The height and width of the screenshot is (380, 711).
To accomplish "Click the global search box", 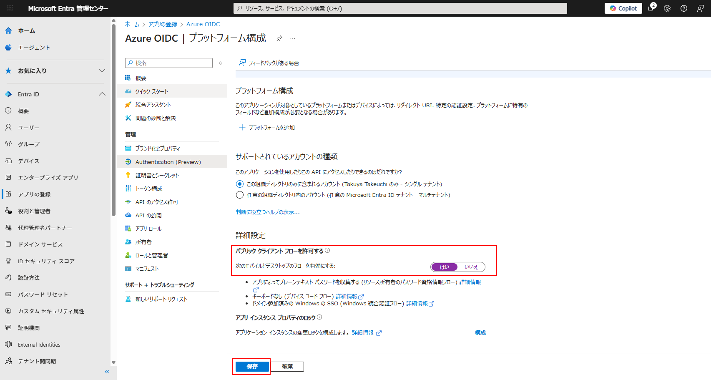I will coord(400,8).
